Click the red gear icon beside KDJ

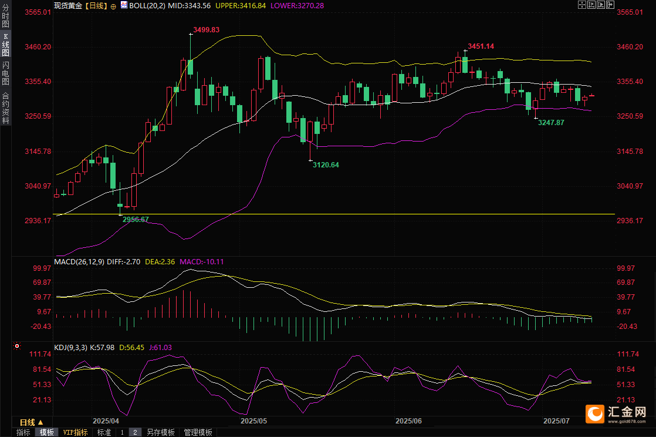pos(17,347)
